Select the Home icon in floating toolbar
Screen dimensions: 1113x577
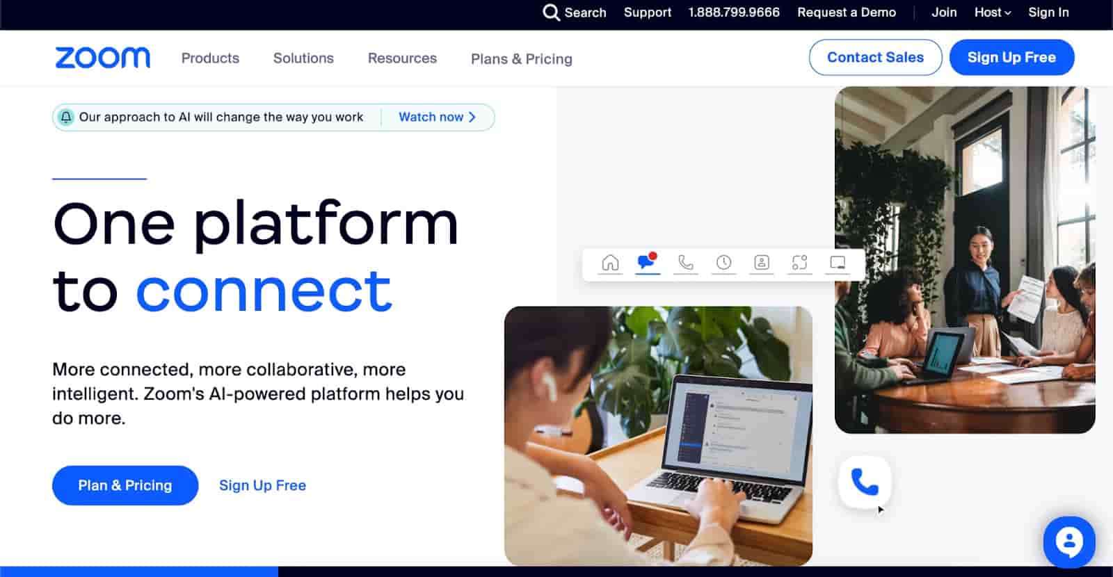coord(610,263)
